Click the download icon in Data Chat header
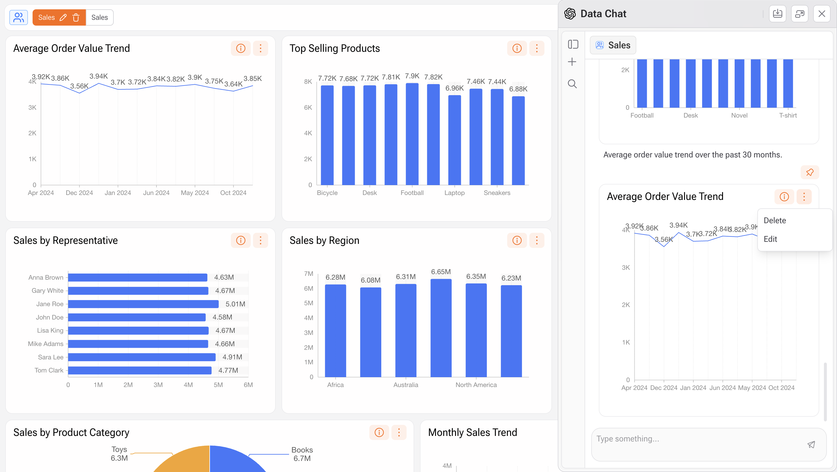837x472 pixels. [x=777, y=14]
